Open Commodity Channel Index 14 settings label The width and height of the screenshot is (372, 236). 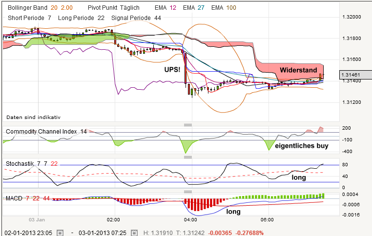46,132
